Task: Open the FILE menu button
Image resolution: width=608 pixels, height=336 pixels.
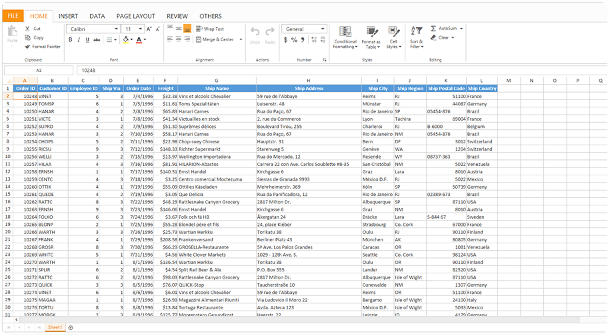Action: [x=14, y=16]
